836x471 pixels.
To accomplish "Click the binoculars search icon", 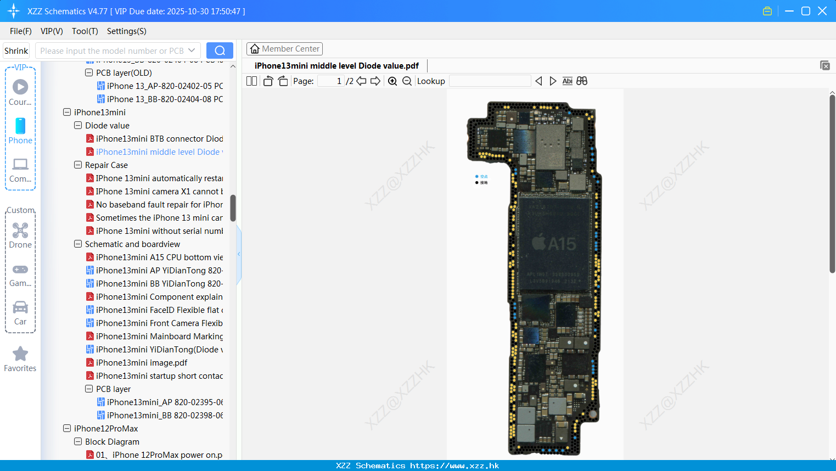I will pyautogui.click(x=582, y=81).
